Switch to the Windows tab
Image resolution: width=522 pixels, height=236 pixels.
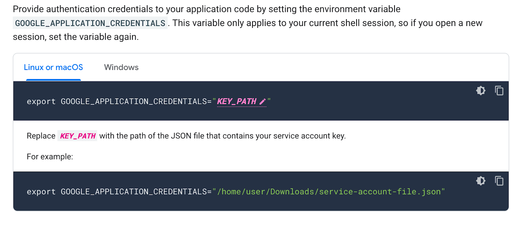[x=121, y=67]
